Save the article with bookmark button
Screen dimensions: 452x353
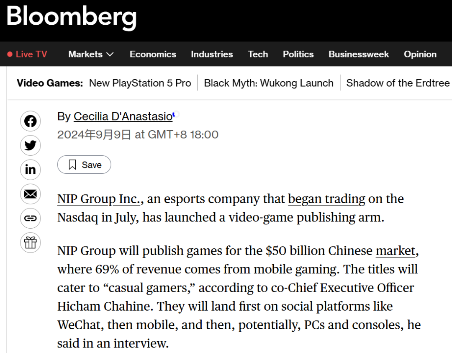click(84, 165)
